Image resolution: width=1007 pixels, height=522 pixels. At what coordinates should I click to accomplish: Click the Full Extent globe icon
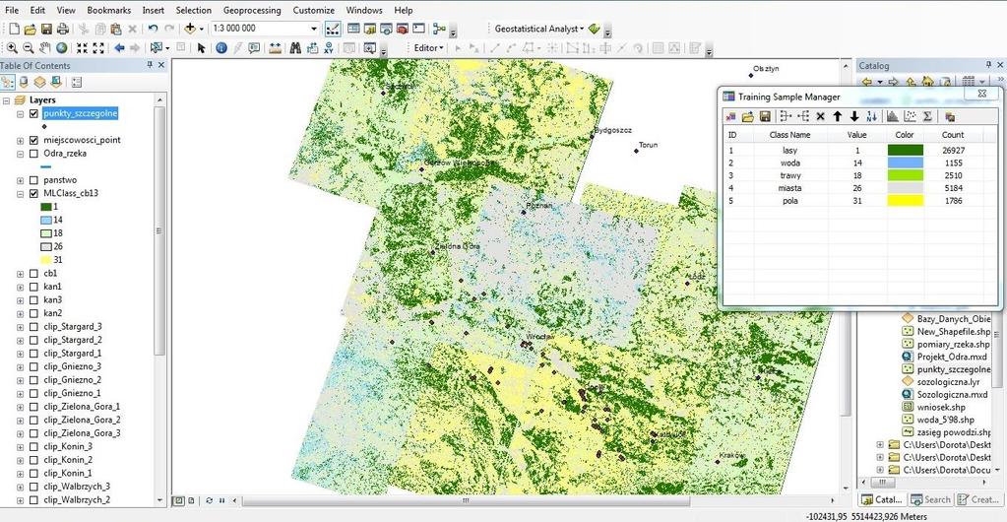(x=62, y=47)
